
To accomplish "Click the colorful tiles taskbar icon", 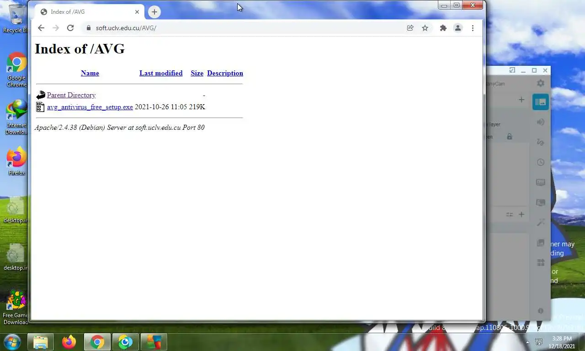I will click(154, 342).
